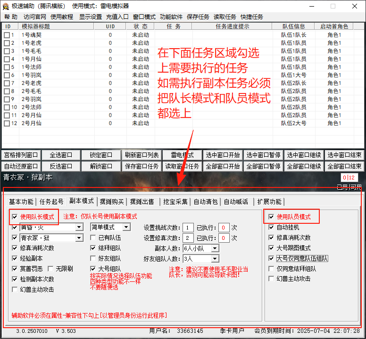Switch to the 扩展功能 tab
This screenshot has height=339, width=366.
pyautogui.click(x=269, y=202)
